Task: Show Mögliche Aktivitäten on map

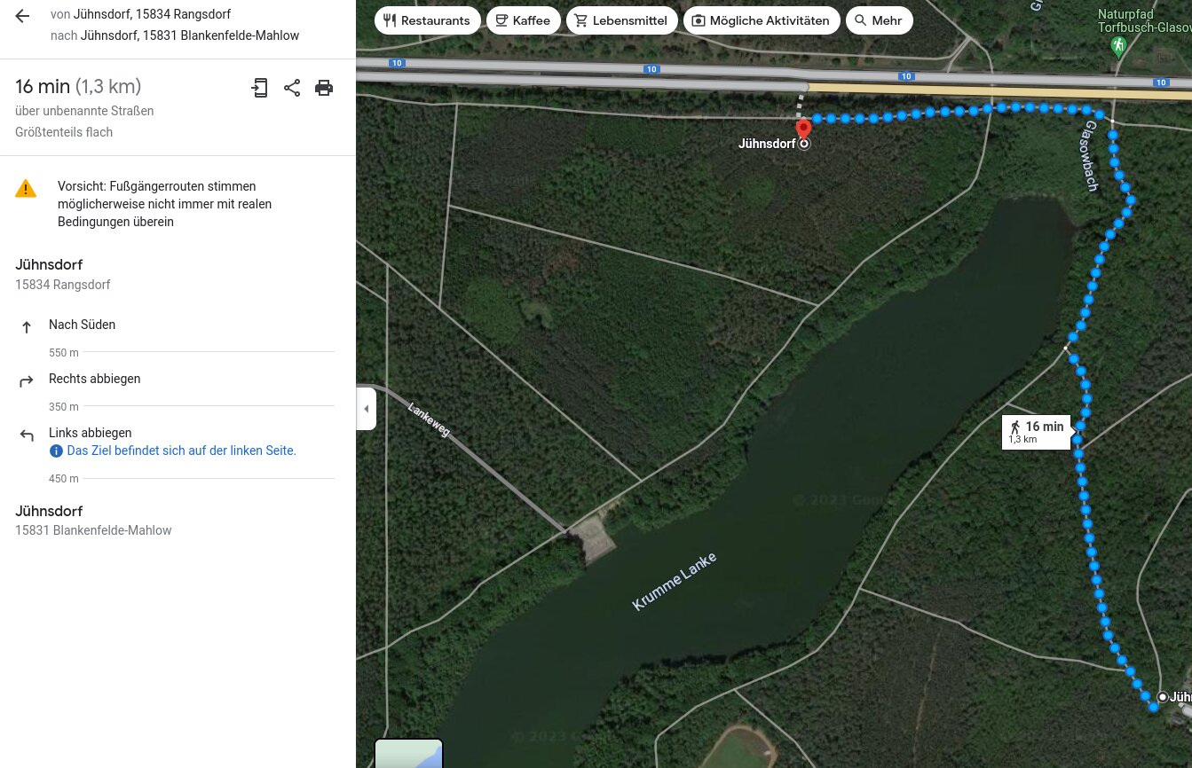Action: 762,20
